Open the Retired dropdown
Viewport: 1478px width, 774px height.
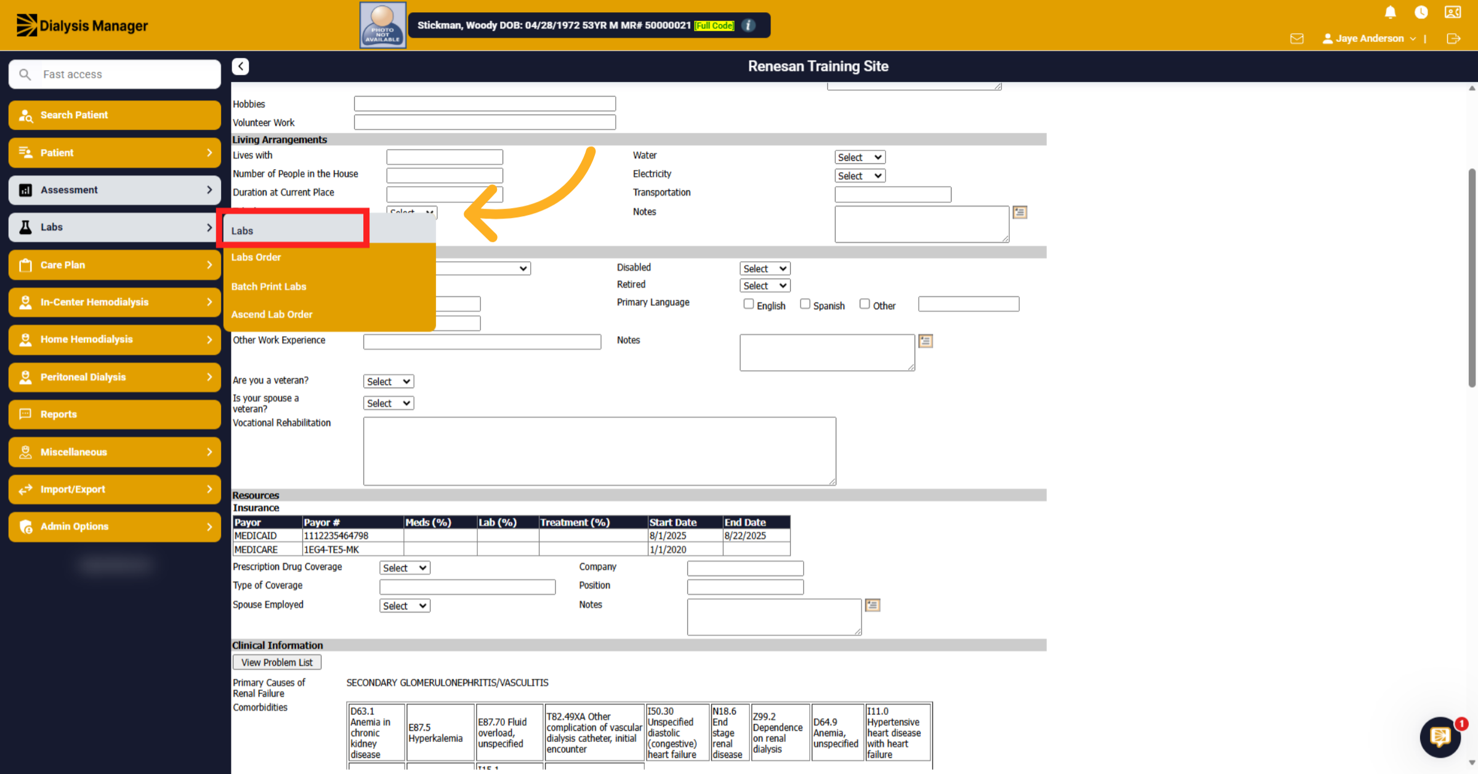[765, 286]
